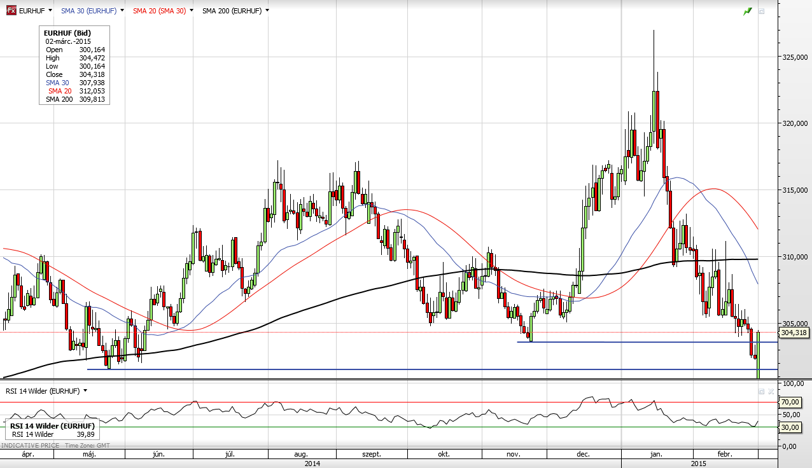This screenshot has height=468, width=812.
Task: Click the red Fx instrument icon
Action: pyautogui.click(x=11, y=11)
